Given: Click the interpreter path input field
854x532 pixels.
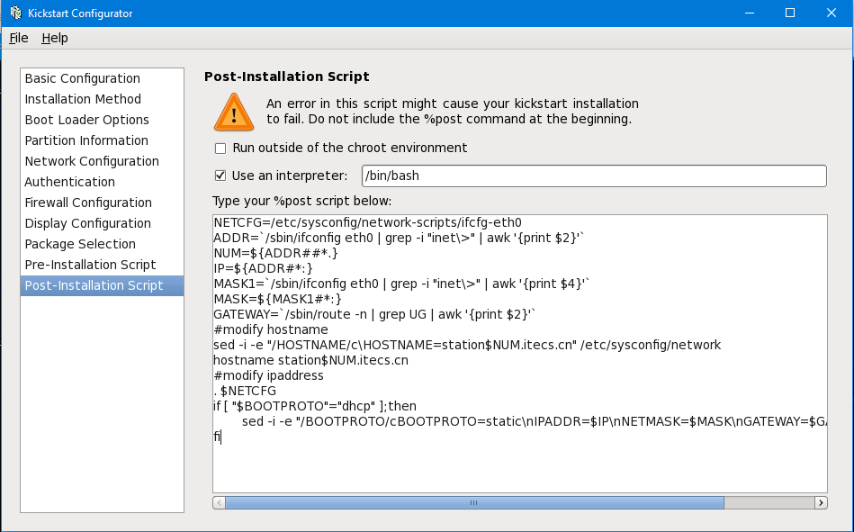Looking at the screenshot, I should [593, 176].
